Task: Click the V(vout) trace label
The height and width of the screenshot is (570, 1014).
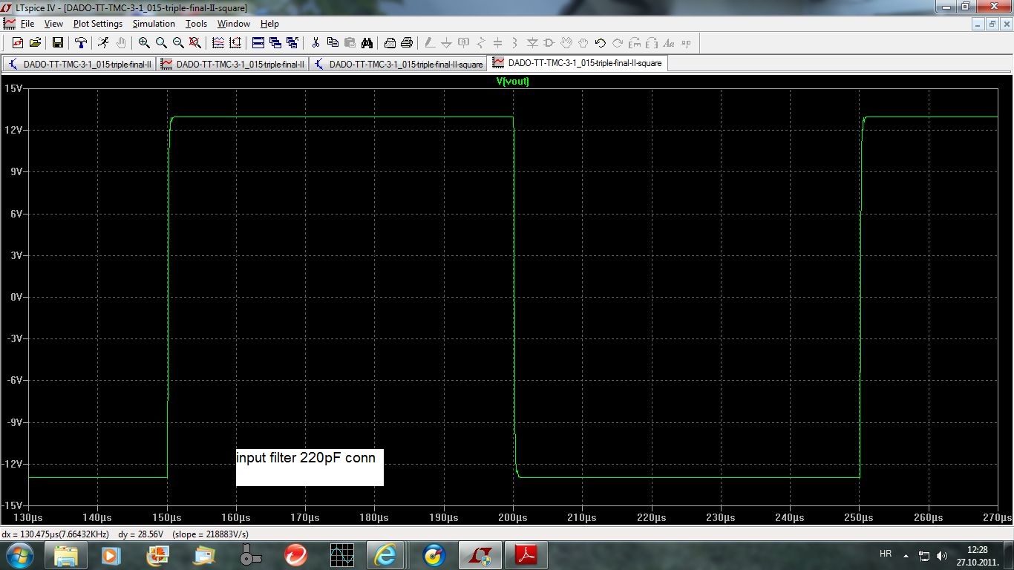Action: click(x=512, y=82)
